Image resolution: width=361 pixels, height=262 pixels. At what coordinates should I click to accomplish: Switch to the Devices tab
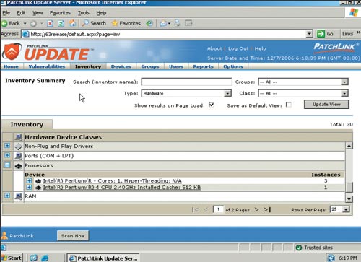pyautogui.click(x=121, y=66)
